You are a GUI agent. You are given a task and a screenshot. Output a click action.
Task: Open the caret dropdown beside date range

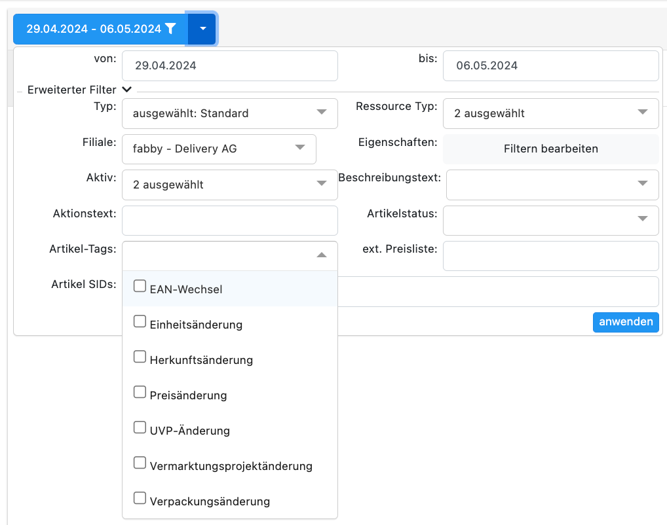[x=202, y=29]
